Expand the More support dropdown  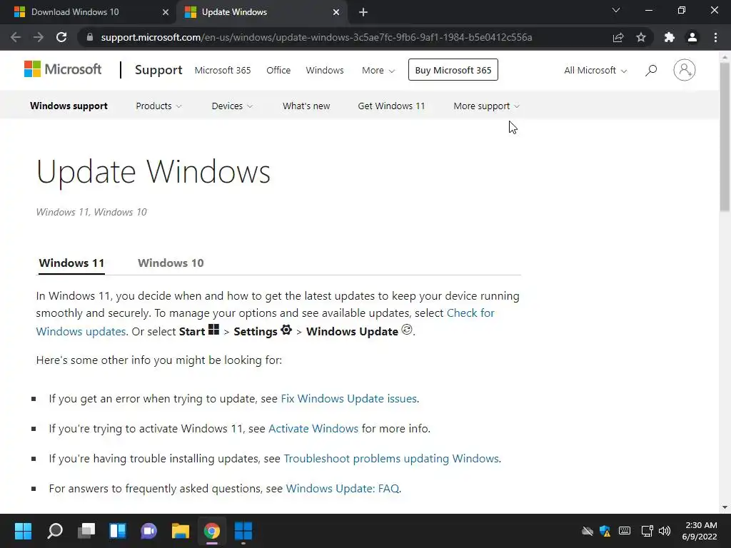[x=486, y=106]
